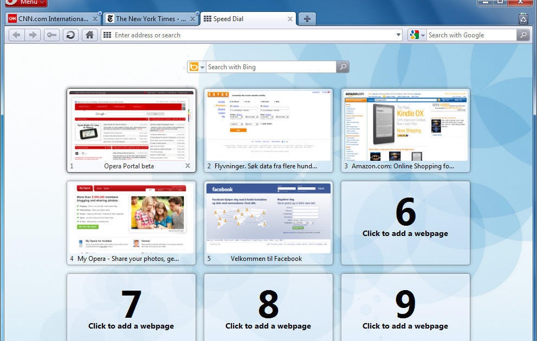The image size is (537, 341).
Task: Open the Opera Menu button
Action: pyautogui.click(x=26, y=3)
